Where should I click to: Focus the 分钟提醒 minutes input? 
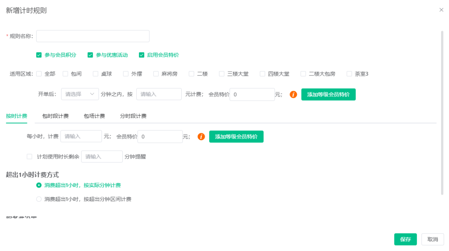(102, 157)
